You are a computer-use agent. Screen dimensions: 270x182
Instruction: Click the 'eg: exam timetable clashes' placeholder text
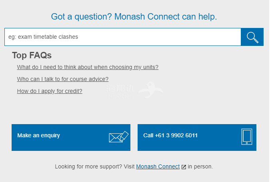pos(43,37)
